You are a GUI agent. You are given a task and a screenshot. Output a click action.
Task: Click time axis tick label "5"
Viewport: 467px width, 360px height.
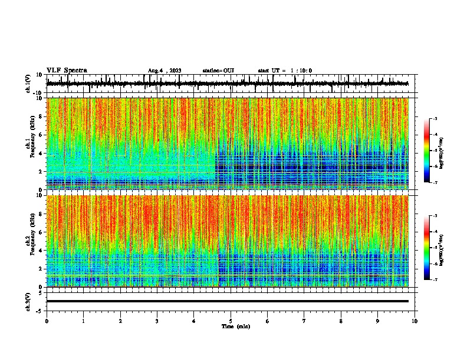[x=231, y=321]
